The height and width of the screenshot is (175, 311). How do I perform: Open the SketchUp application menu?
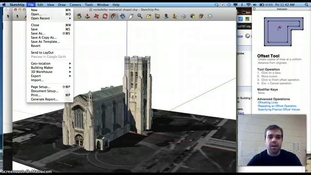click(x=17, y=4)
